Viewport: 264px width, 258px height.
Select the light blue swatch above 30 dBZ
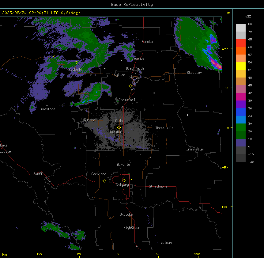241,120
